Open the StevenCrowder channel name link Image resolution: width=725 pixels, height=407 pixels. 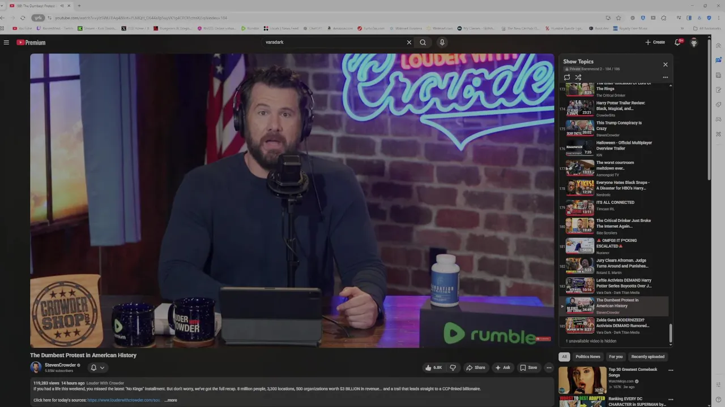pos(60,365)
